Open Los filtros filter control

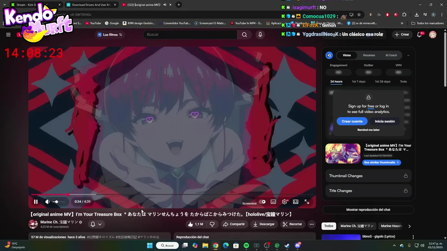pos(110,35)
